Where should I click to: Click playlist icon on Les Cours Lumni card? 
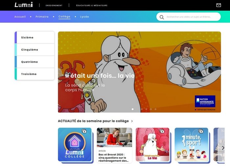[84, 131]
